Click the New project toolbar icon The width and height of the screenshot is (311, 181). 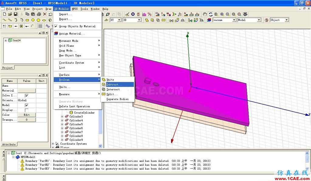pos(4,14)
